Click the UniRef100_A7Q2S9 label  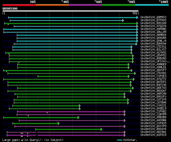(153, 26)
